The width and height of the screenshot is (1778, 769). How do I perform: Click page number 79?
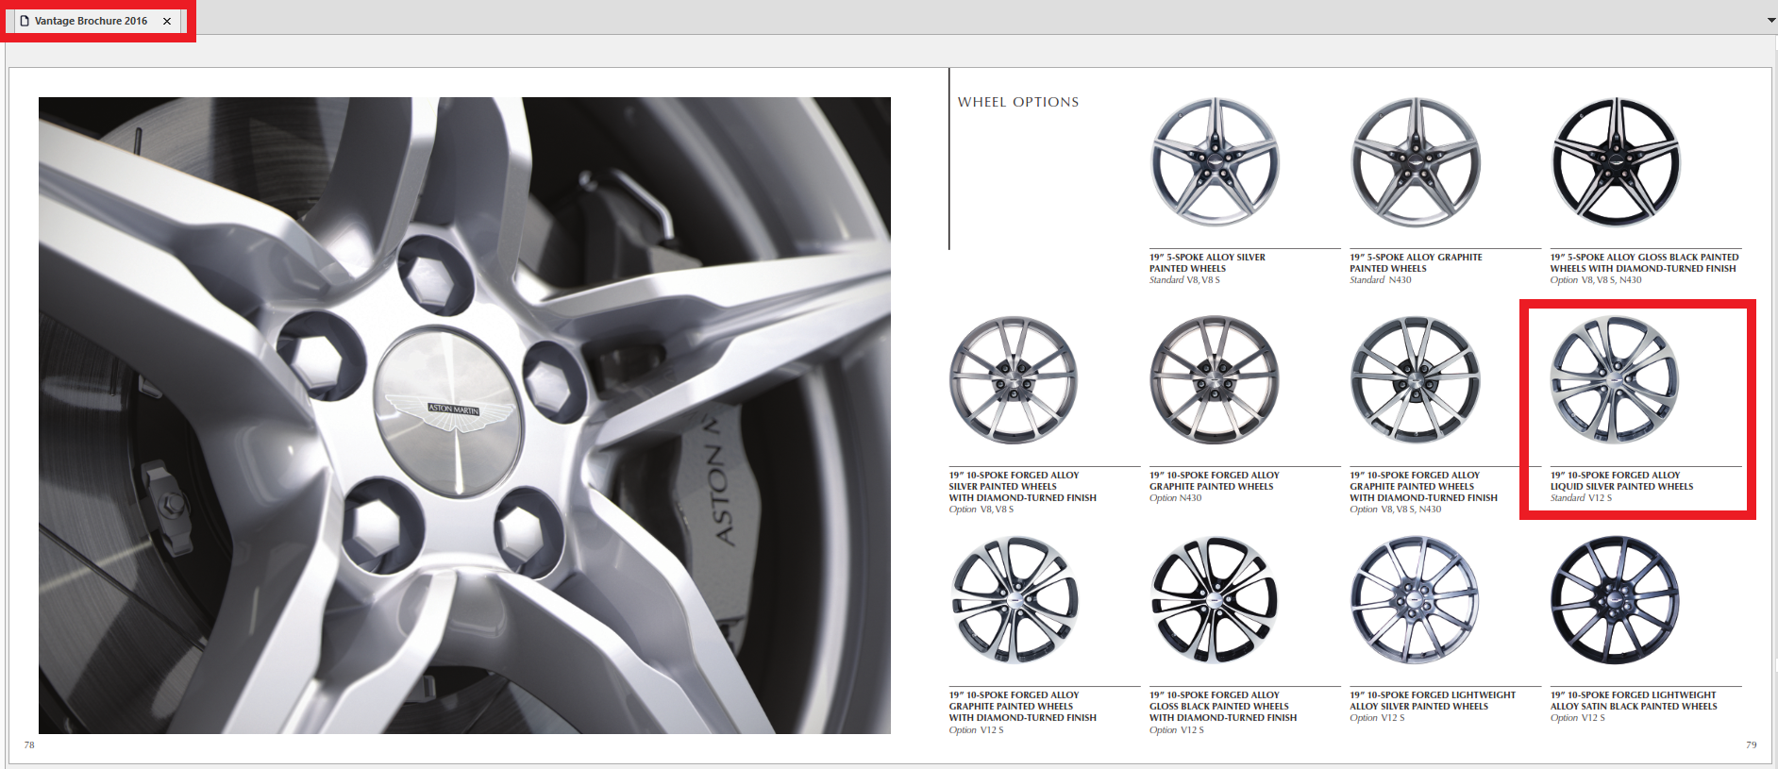coord(1751,744)
